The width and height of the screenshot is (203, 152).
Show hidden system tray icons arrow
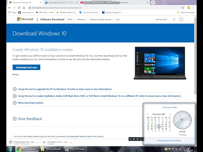162,149
